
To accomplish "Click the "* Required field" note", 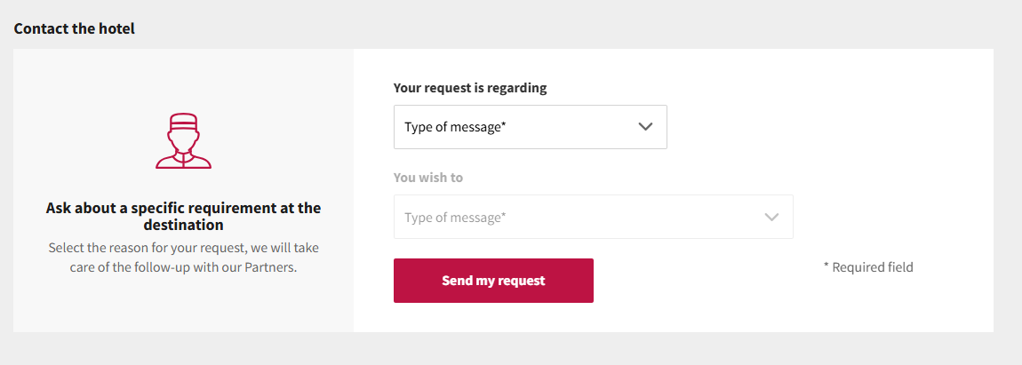I will pyautogui.click(x=868, y=267).
